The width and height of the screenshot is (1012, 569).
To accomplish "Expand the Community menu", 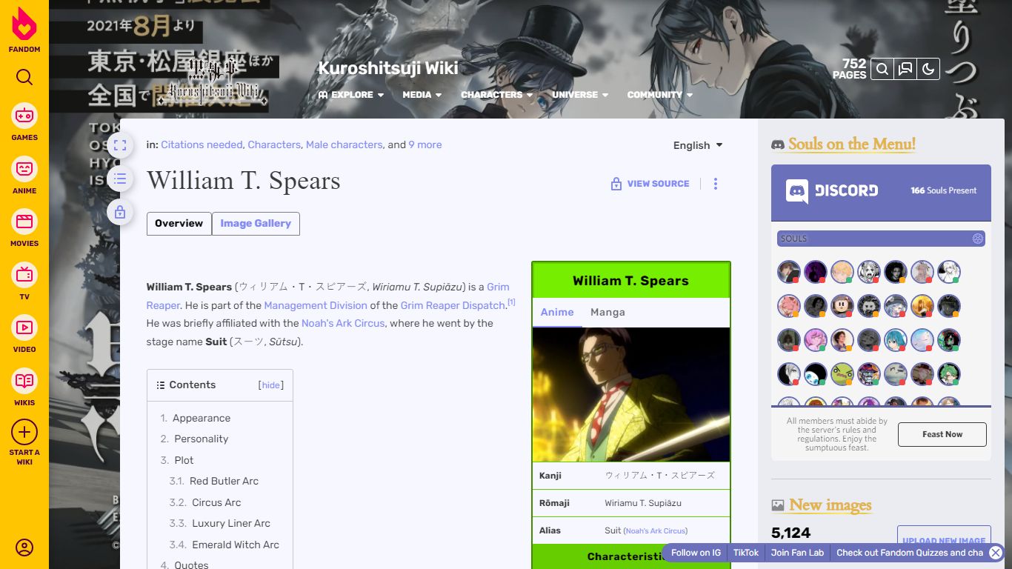I will pyautogui.click(x=659, y=95).
